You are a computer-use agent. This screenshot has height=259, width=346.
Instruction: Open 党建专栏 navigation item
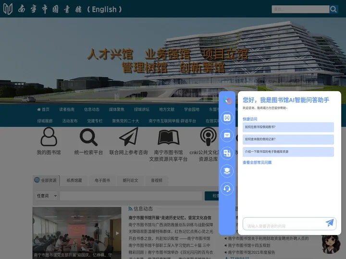(x=95, y=121)
